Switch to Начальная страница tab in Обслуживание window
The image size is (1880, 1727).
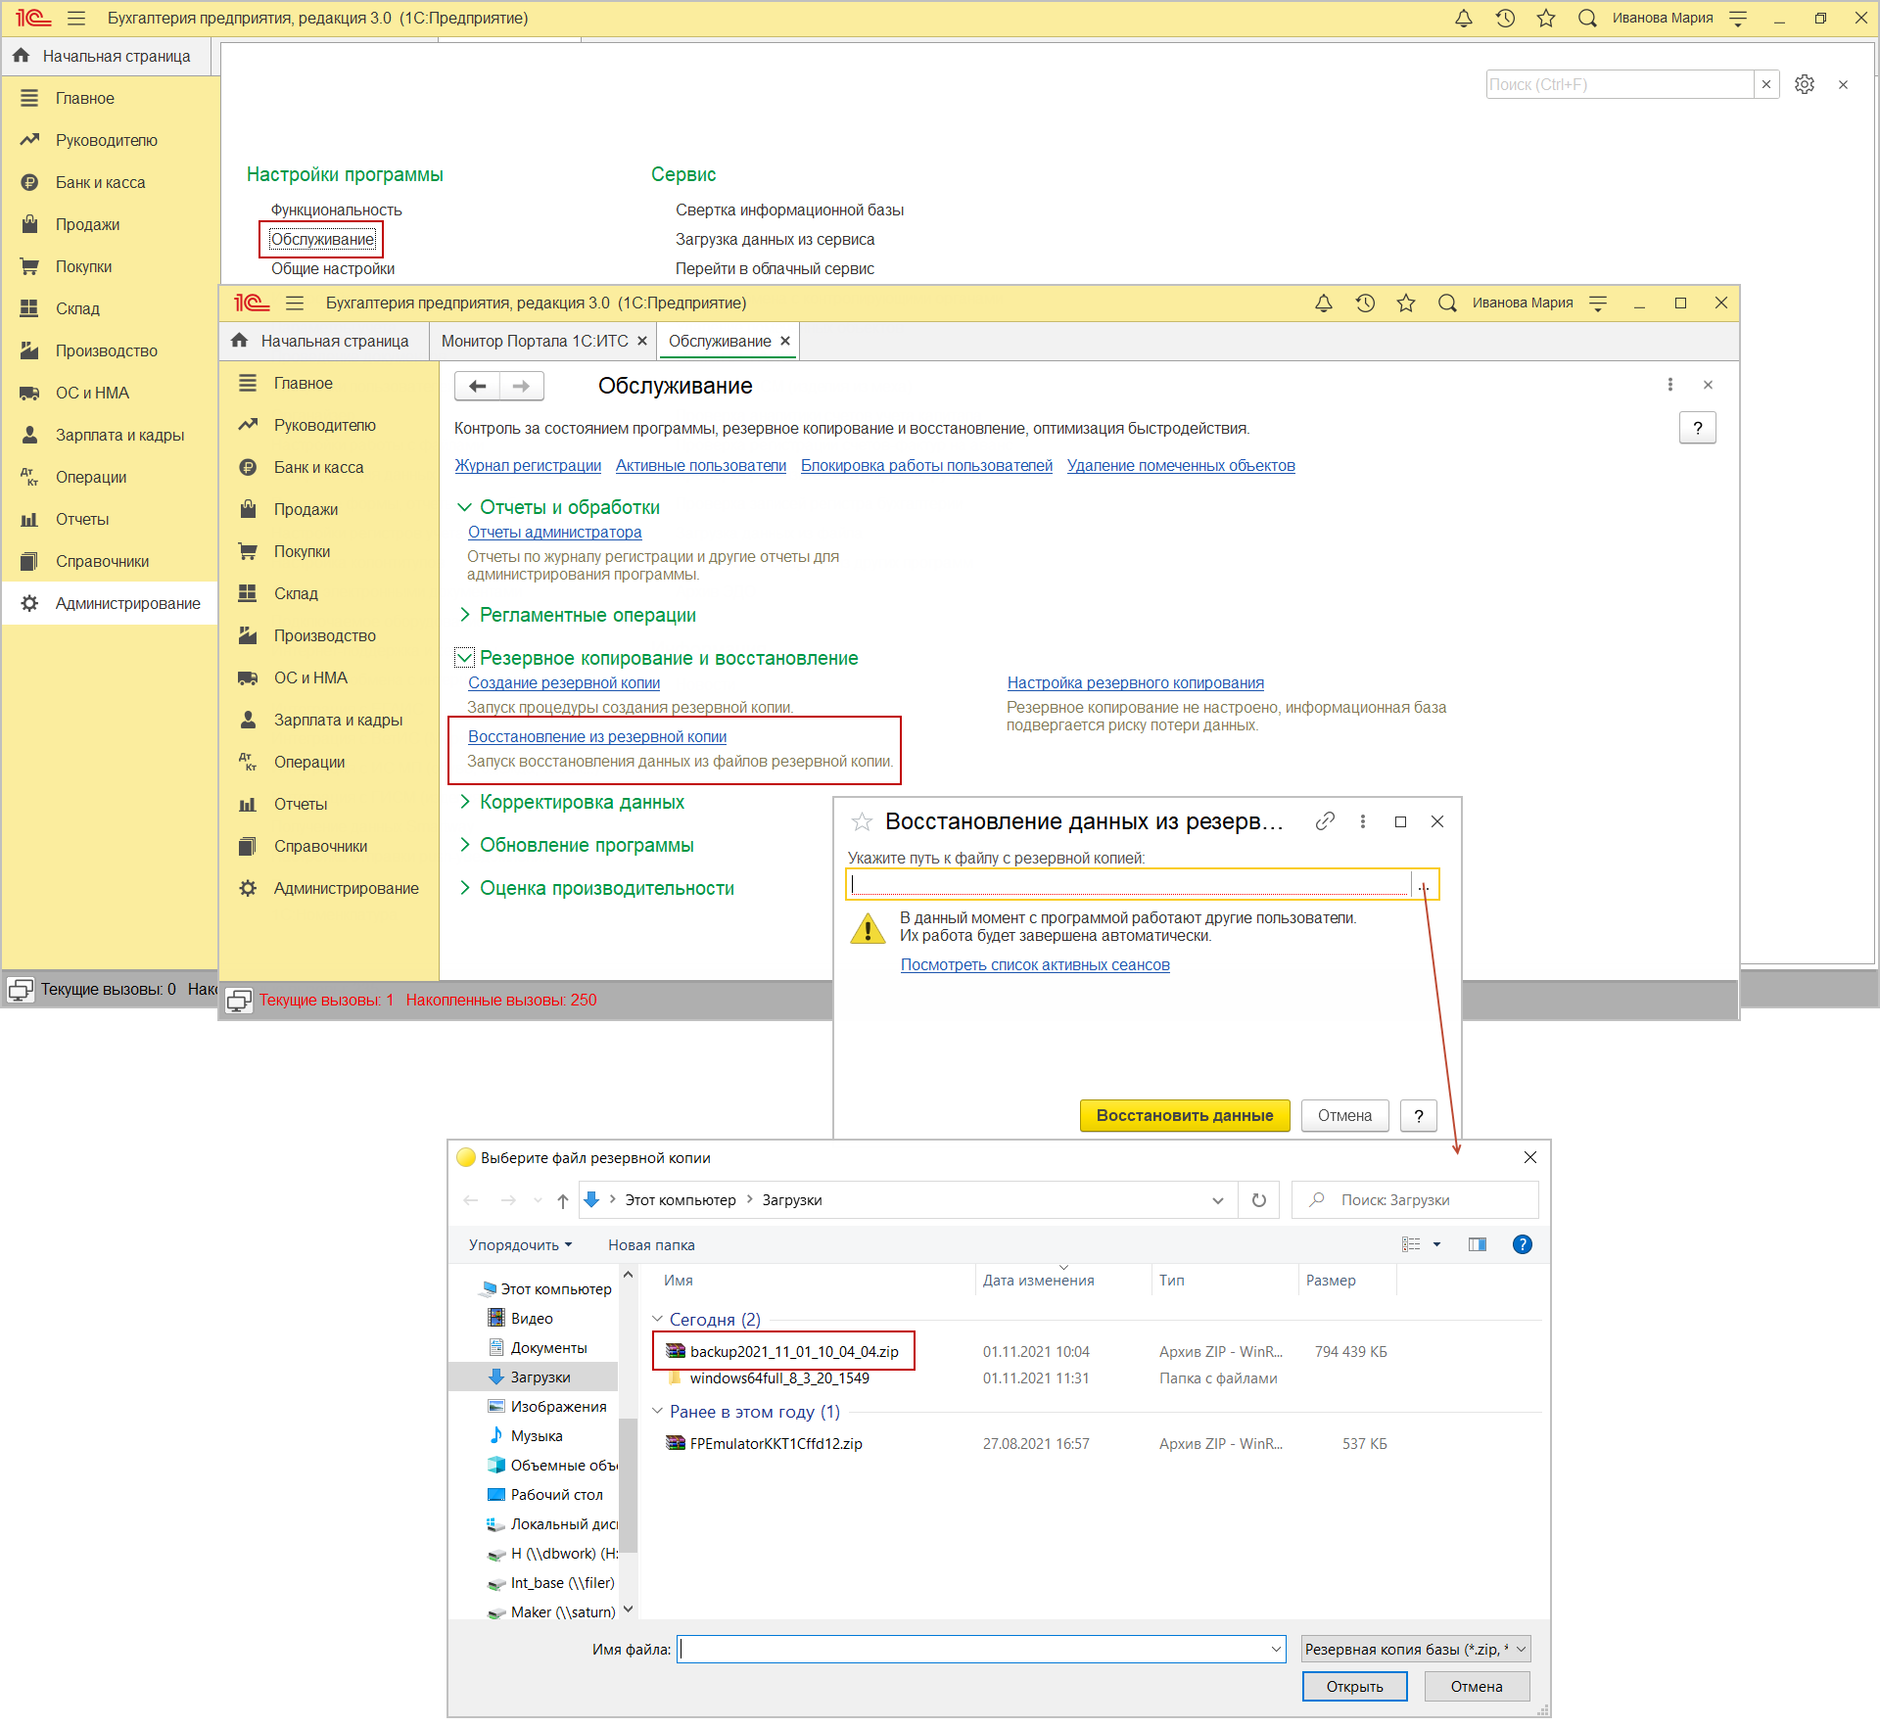(x=322, y=341)
